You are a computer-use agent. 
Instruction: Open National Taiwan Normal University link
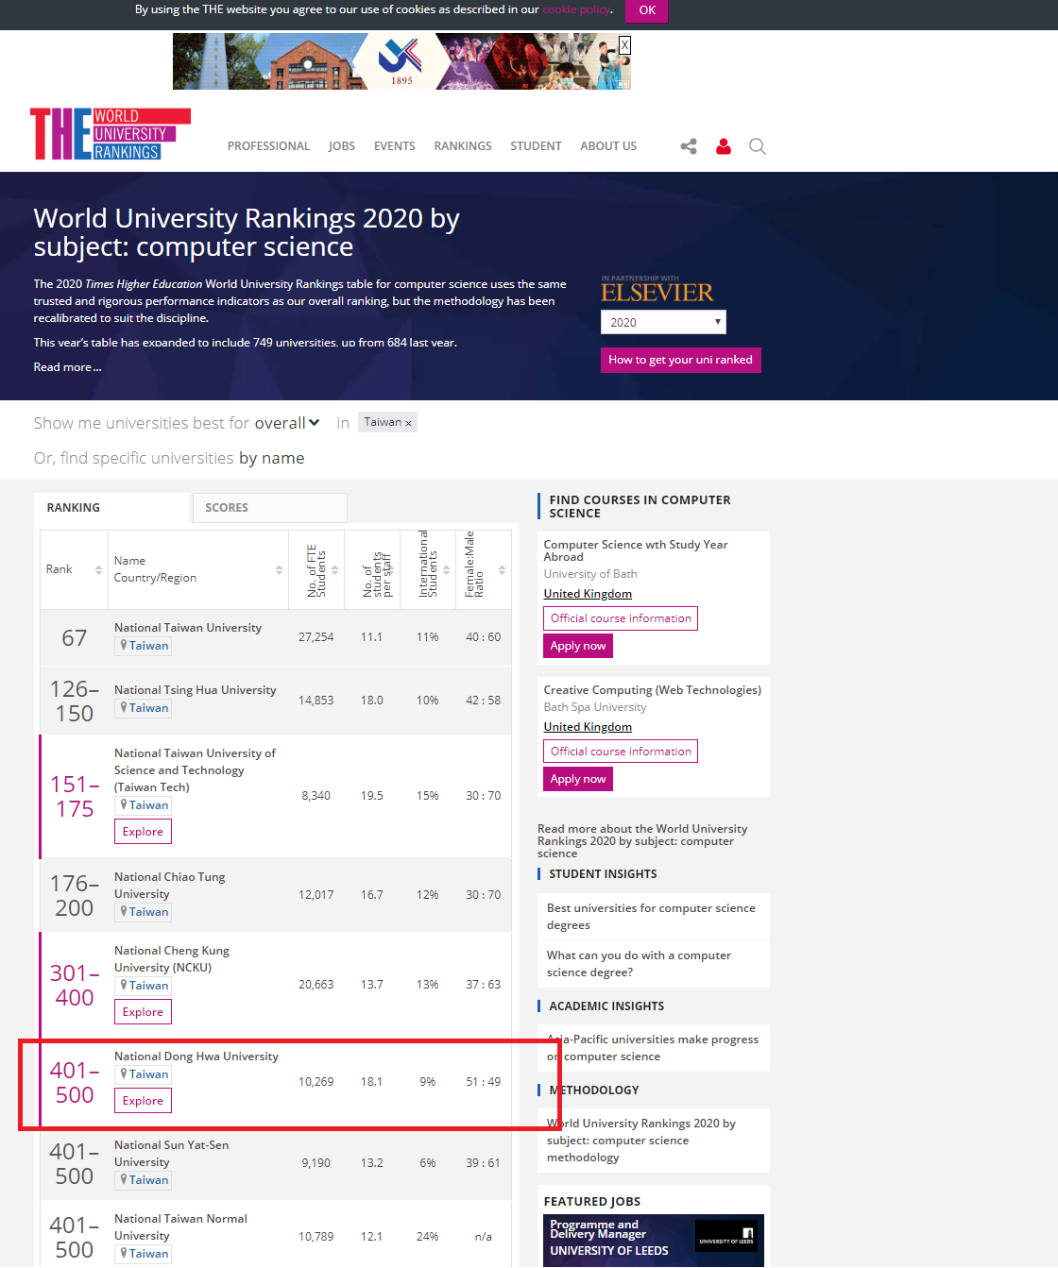click(x=180, y=1227)
